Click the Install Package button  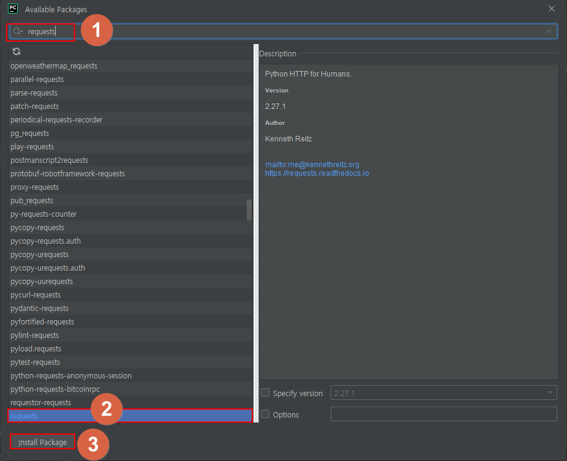click(42, 442)
